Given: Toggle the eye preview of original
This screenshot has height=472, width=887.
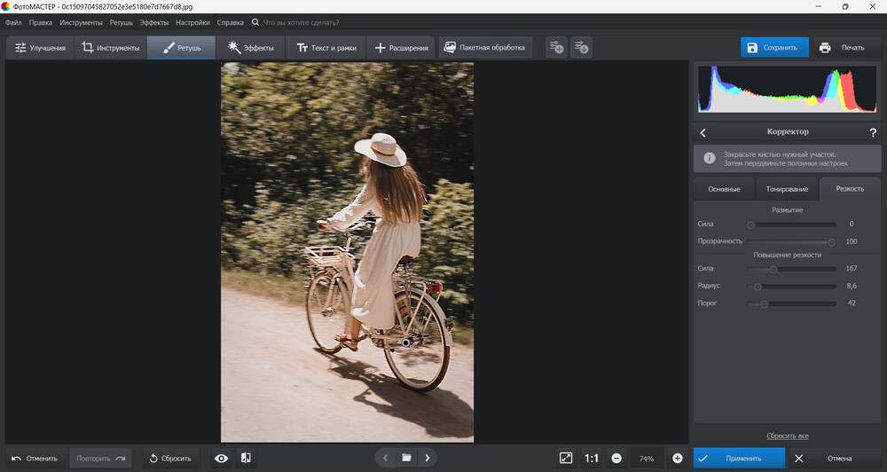Looking at the screenshot, I should tap(221, 458).
